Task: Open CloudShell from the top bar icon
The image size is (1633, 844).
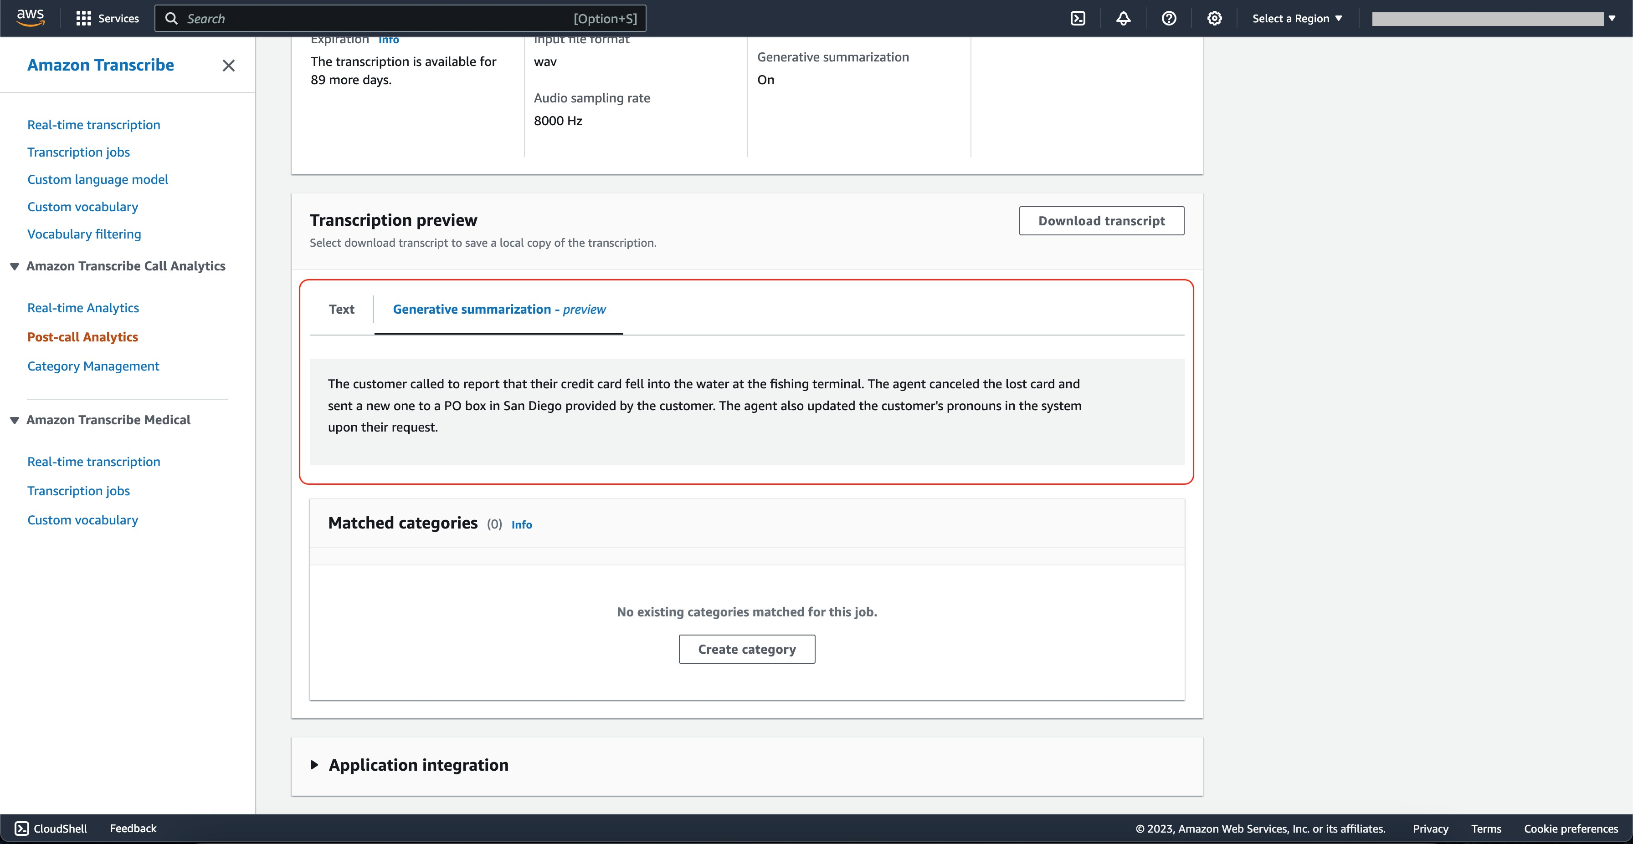Action: pos(1078,18)
